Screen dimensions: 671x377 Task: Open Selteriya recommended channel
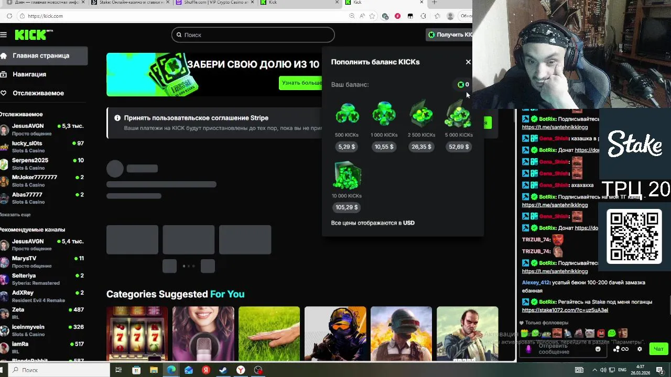pos(42,279)
